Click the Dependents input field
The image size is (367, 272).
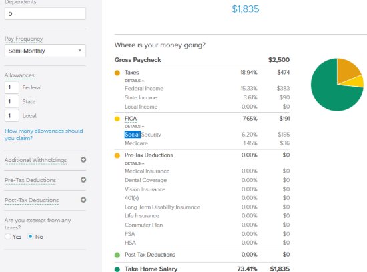point(45,14)
